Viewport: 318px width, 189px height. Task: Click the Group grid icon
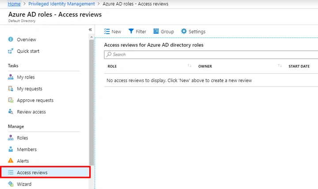pos(156,31)
